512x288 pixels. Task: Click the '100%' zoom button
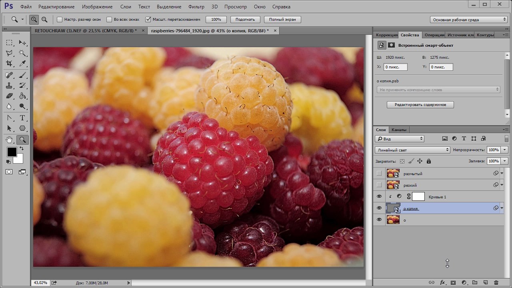pos(216,19)
